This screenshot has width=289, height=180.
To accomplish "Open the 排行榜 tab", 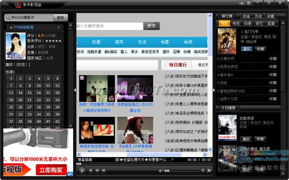I will (227, 16).
